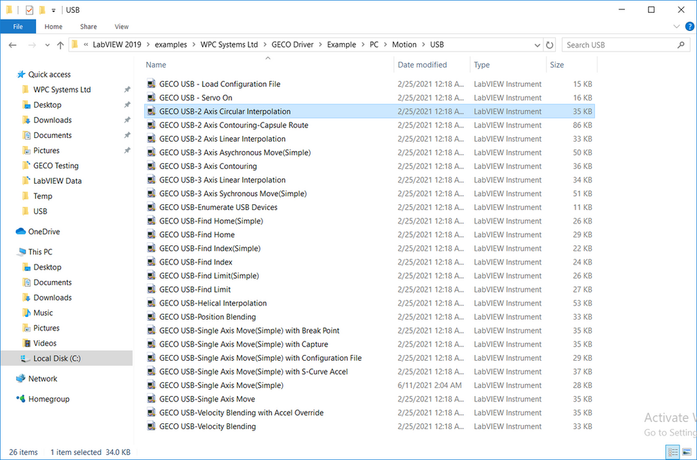The height and width of the screenshot is (460, 697).
Task: Expand the ribbon using the chevron
Action: pos(676,26)
